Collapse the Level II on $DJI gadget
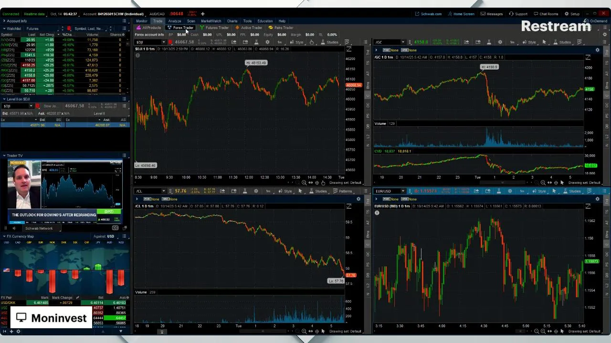The height and width of the screenshot is (343, 611). [x=4, y=99]
